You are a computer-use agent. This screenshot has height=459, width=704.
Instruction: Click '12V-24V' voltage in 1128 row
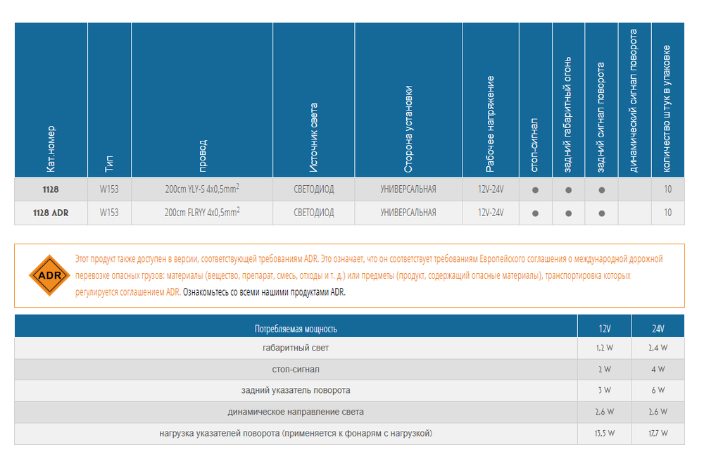[x=491, y=189]
